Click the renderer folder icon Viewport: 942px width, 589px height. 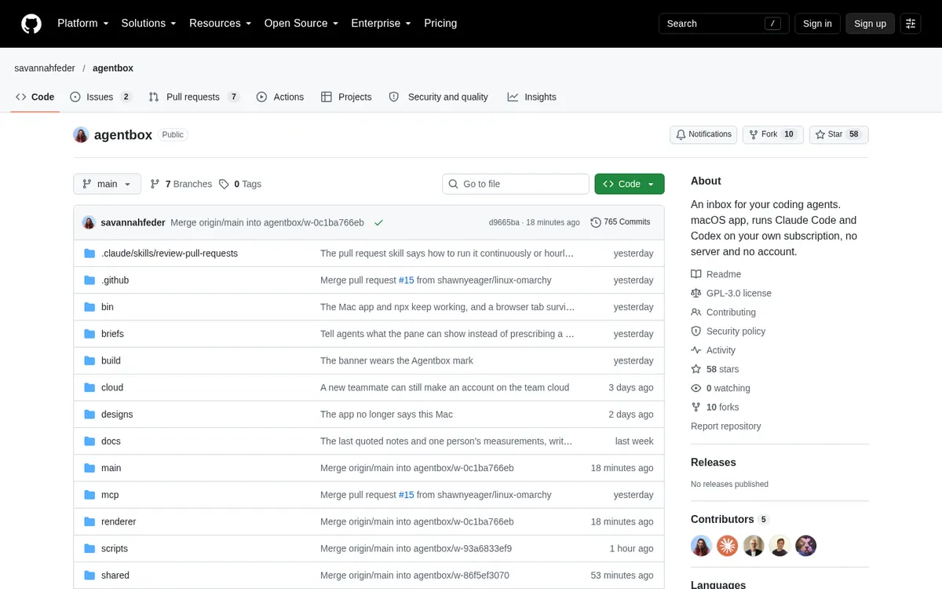pos(89,521)
